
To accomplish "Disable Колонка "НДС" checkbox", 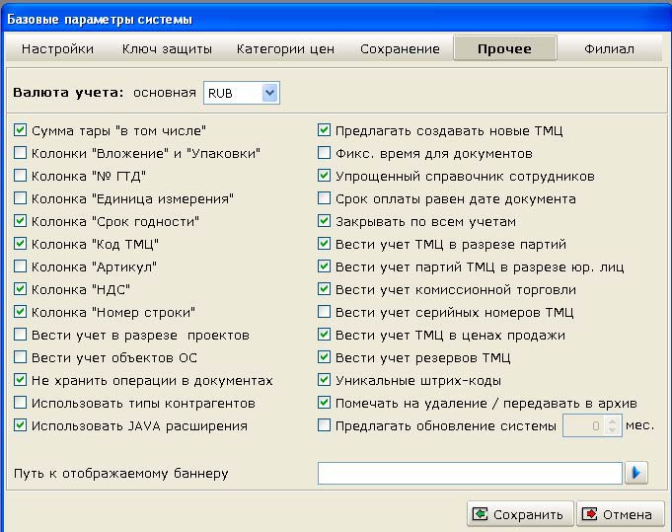I will coord(20,289).
